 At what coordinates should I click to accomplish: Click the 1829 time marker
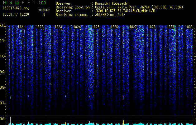tap(171, 27)
